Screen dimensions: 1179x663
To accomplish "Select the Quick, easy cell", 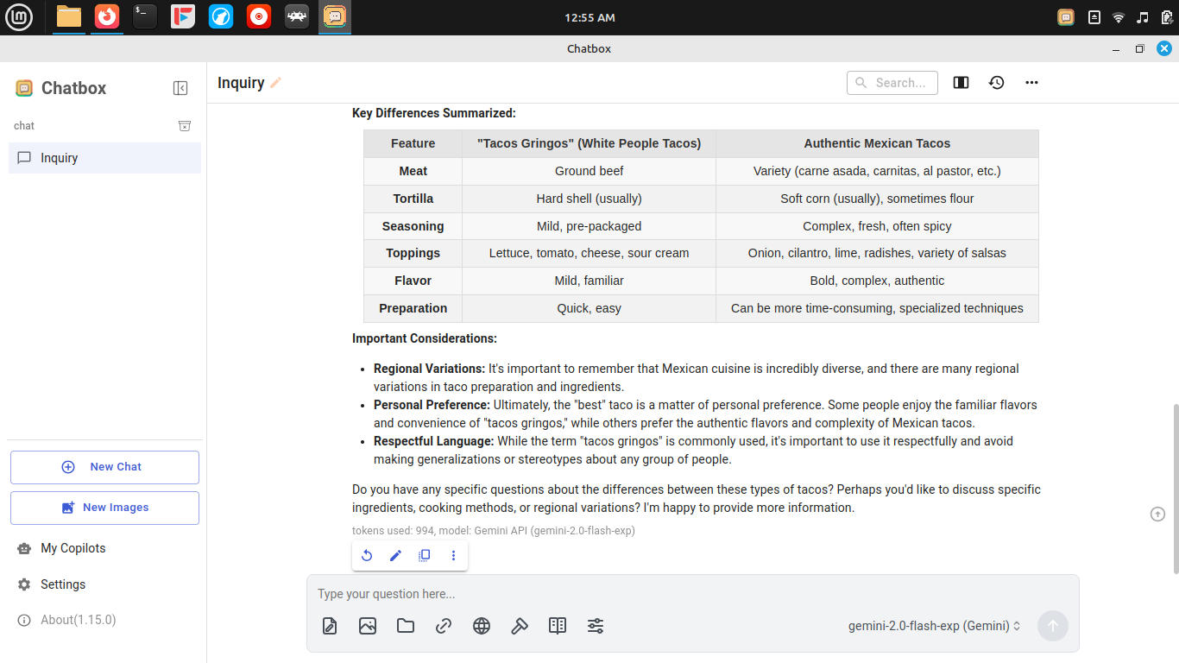I will point(589,308).
